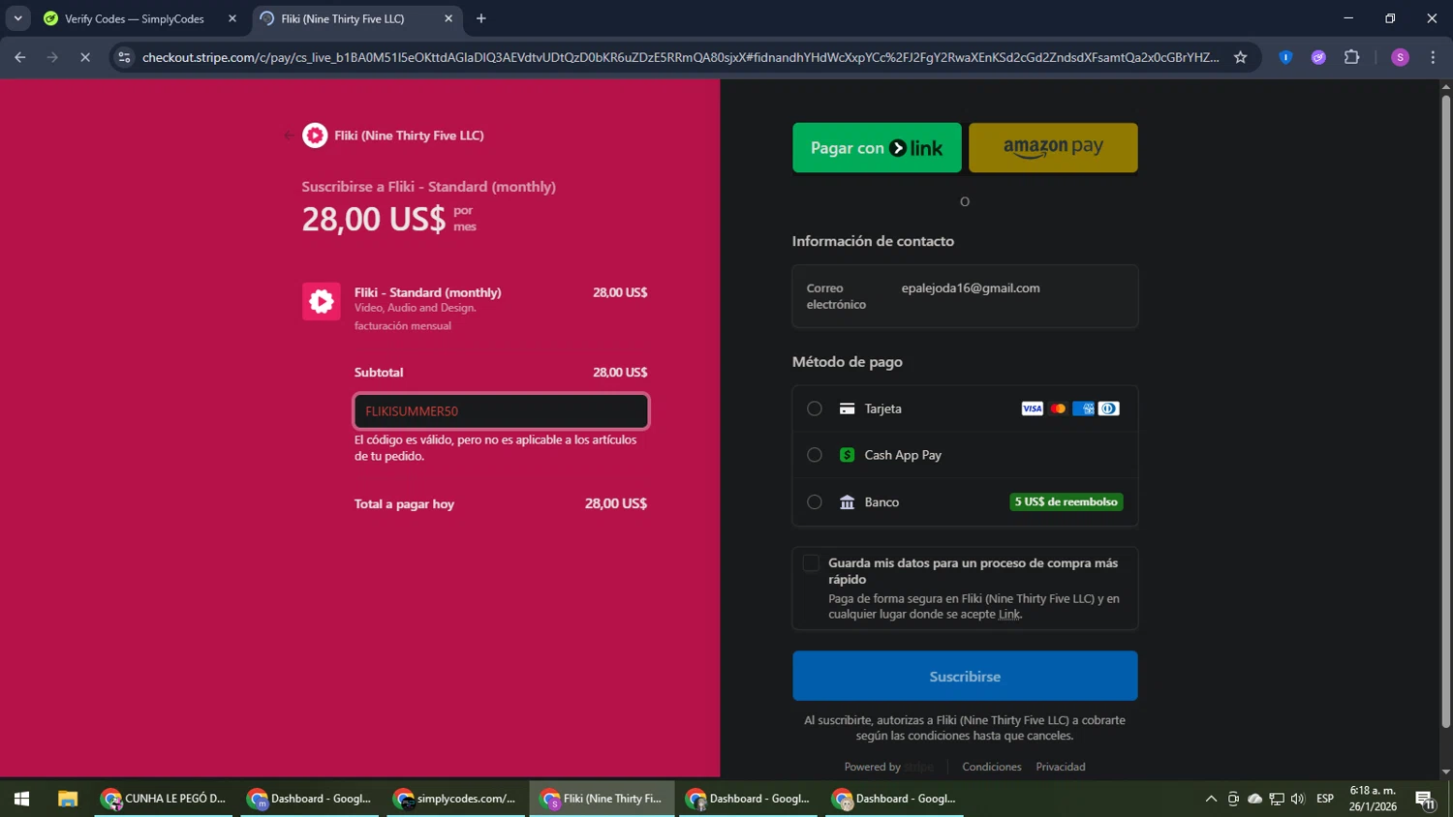The height and width of the screenshot is (817, 1453).
Task: Select the Tarjeta payment radio button
Action: [815, 408]
